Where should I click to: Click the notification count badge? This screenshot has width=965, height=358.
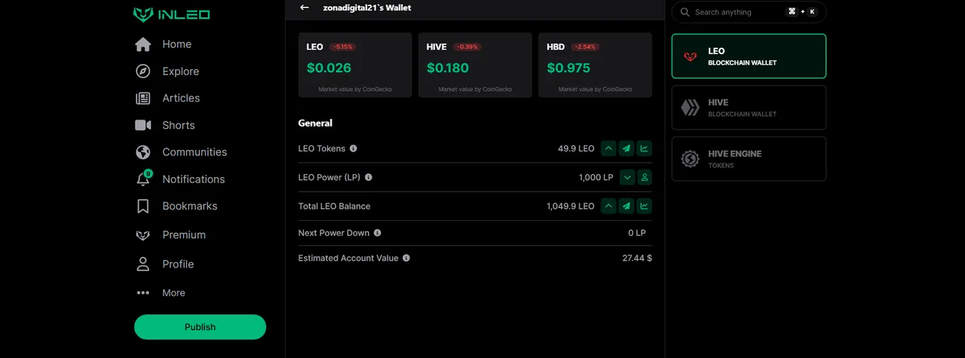click(148, 174)
